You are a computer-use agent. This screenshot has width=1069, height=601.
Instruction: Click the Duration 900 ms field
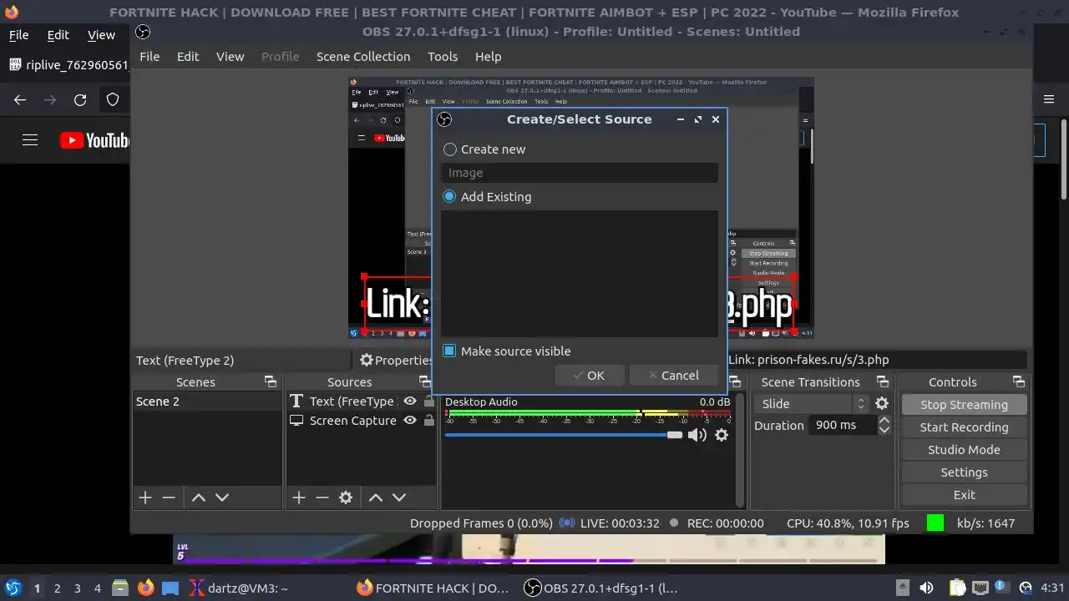pos(842,425)
